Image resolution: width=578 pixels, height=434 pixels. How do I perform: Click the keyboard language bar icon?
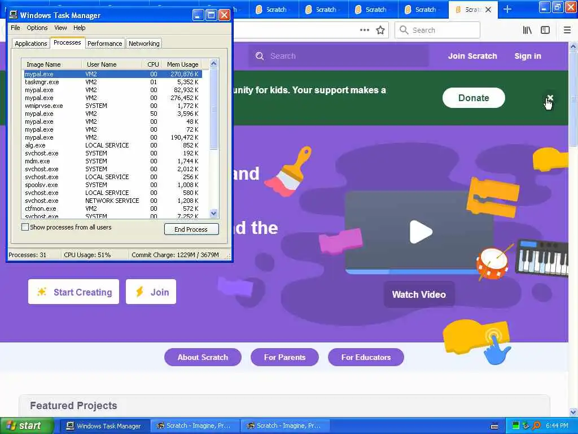click(494, 426)
